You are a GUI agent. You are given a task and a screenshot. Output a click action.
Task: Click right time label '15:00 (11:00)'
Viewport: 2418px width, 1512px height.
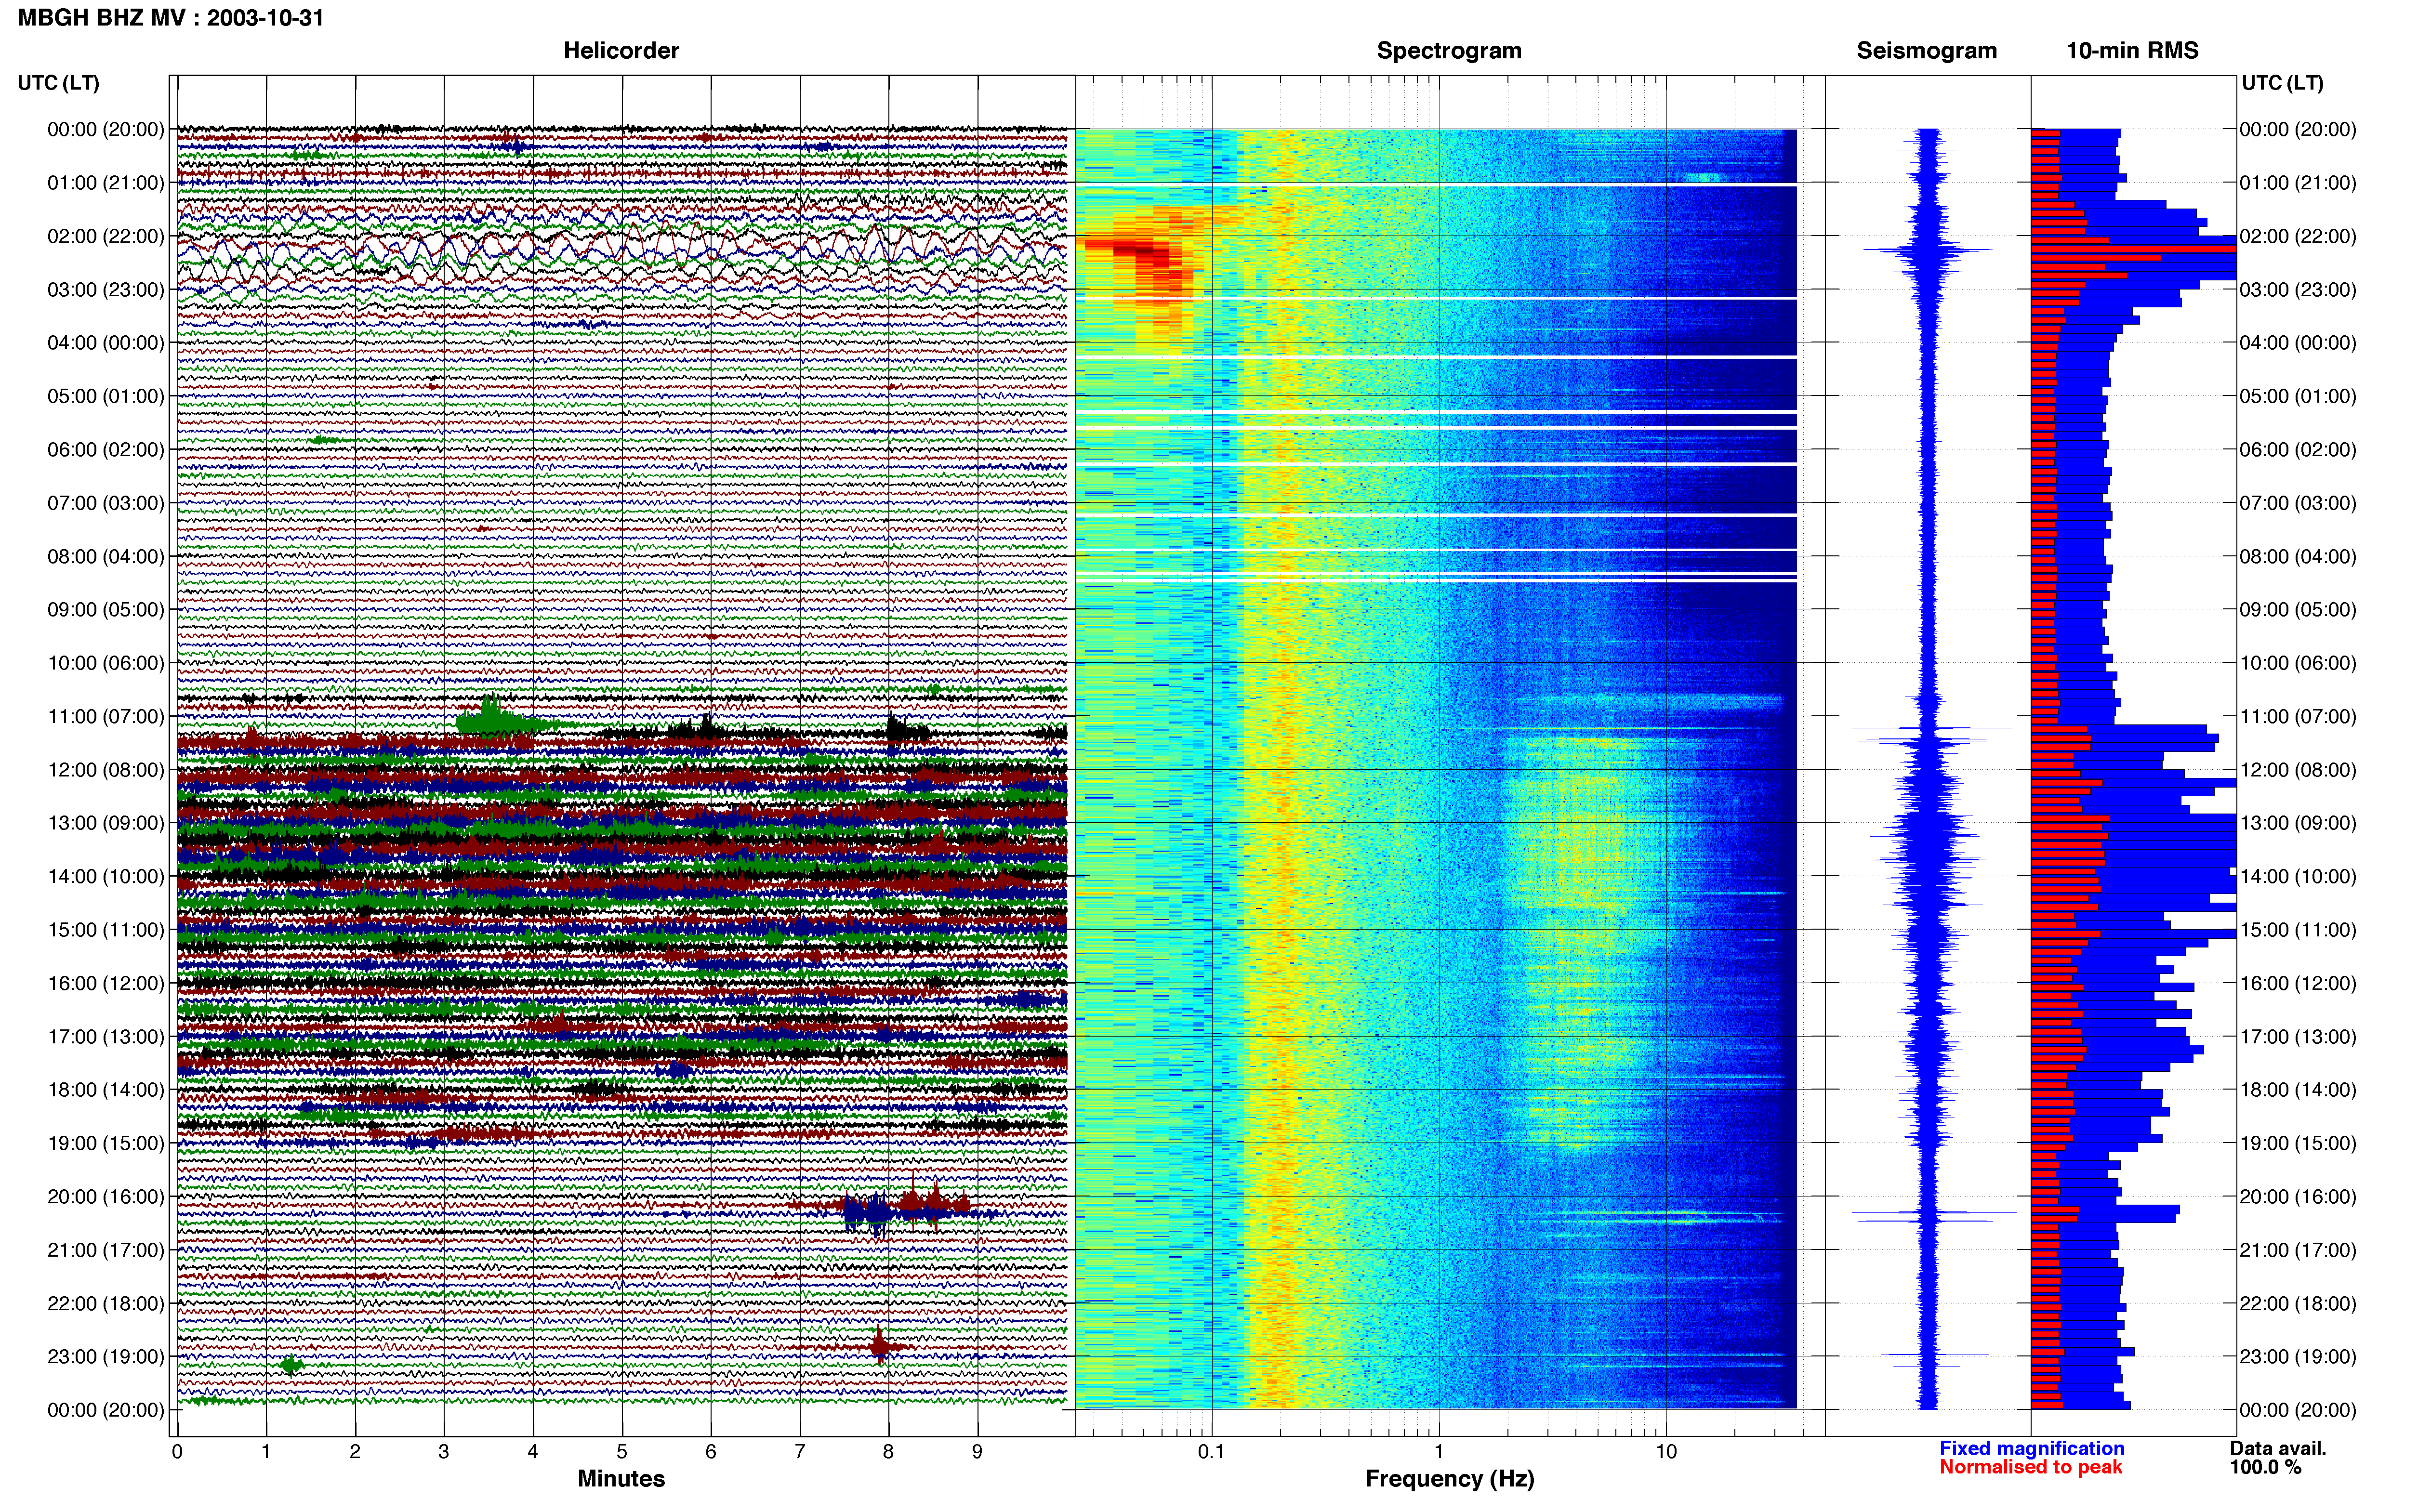pos(2298,930)
